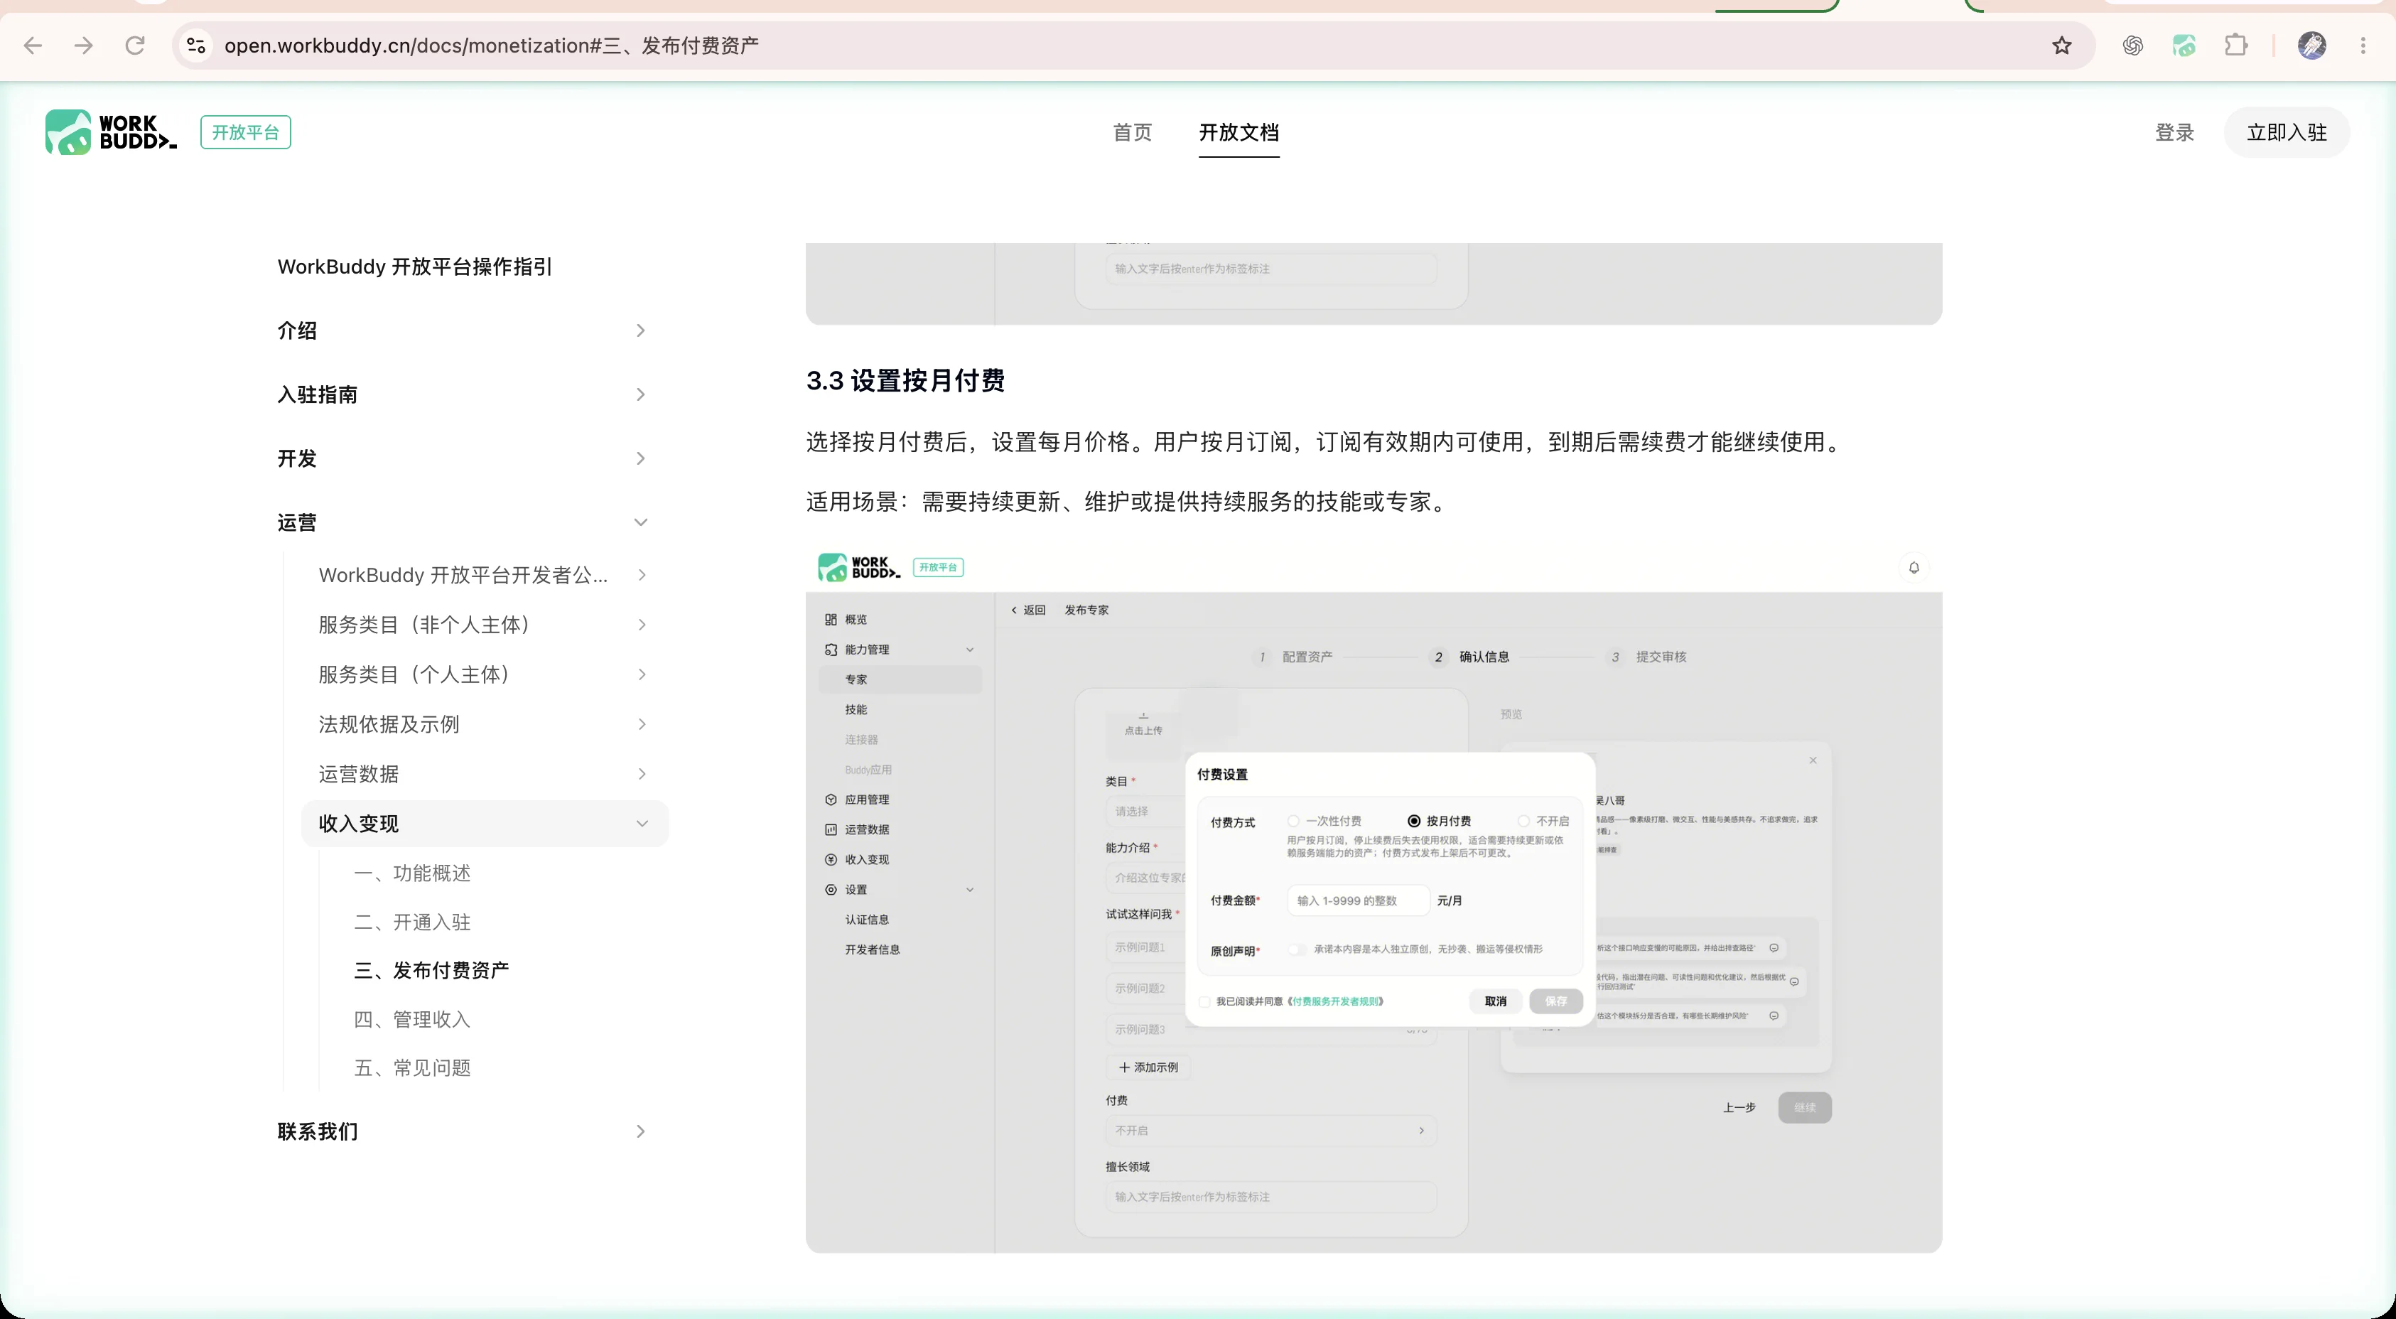The image size is (2396, 1319).
Task: Close the preview card with X icon
Action: click(x=1813, y=760)
